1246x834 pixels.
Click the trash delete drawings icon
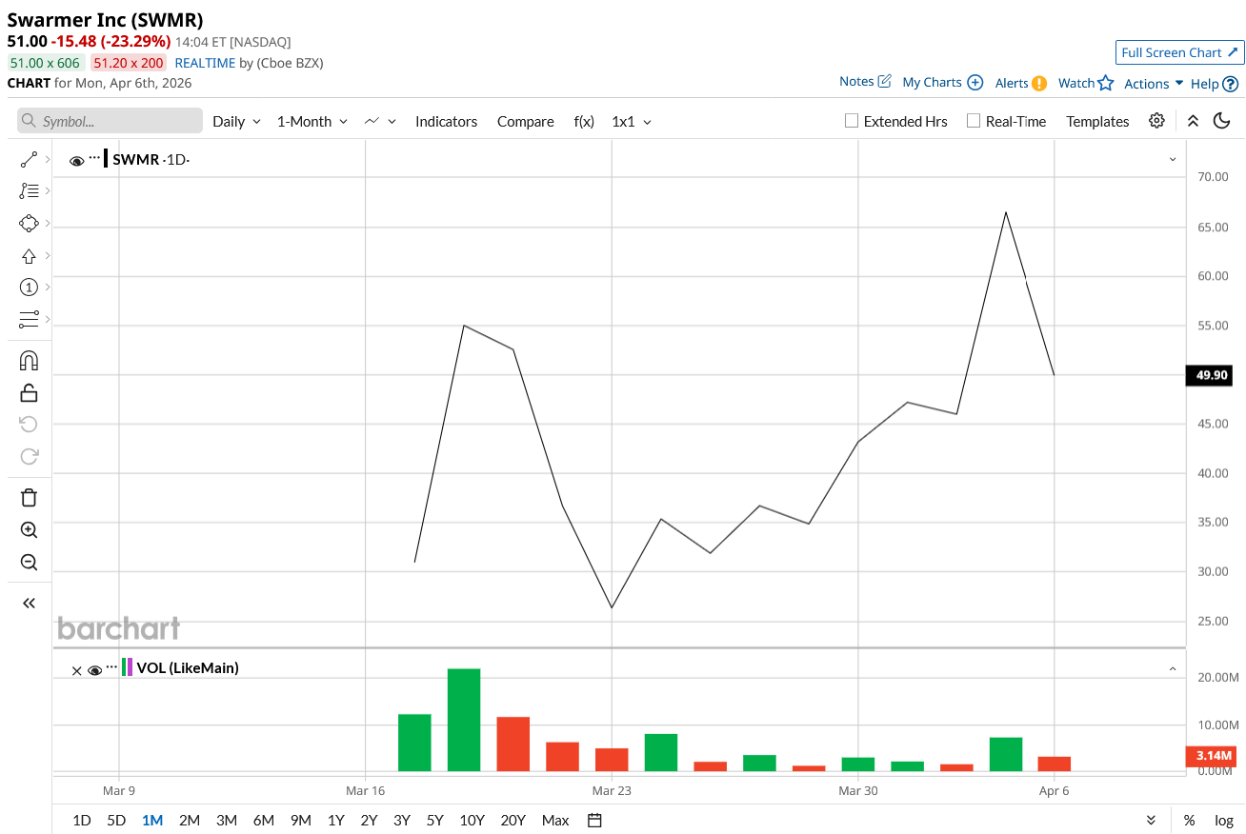coord(29,498)
